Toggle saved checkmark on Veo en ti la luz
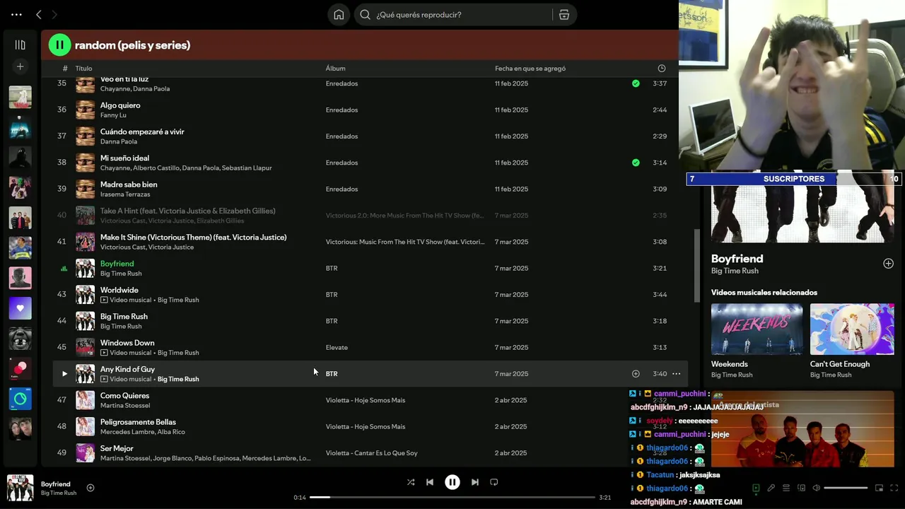 [636, 83]
